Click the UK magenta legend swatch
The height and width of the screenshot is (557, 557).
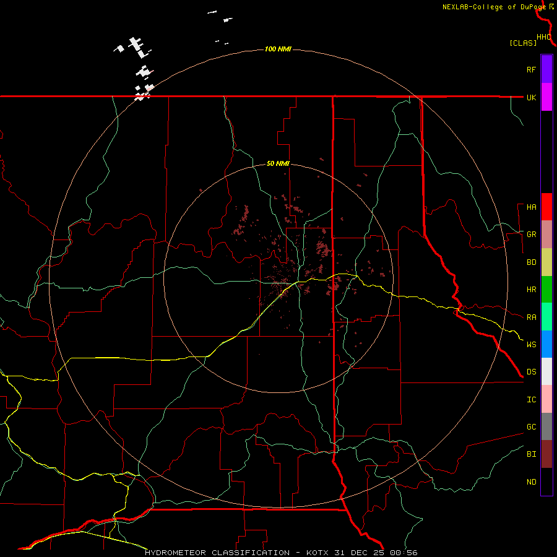(546, 97)
